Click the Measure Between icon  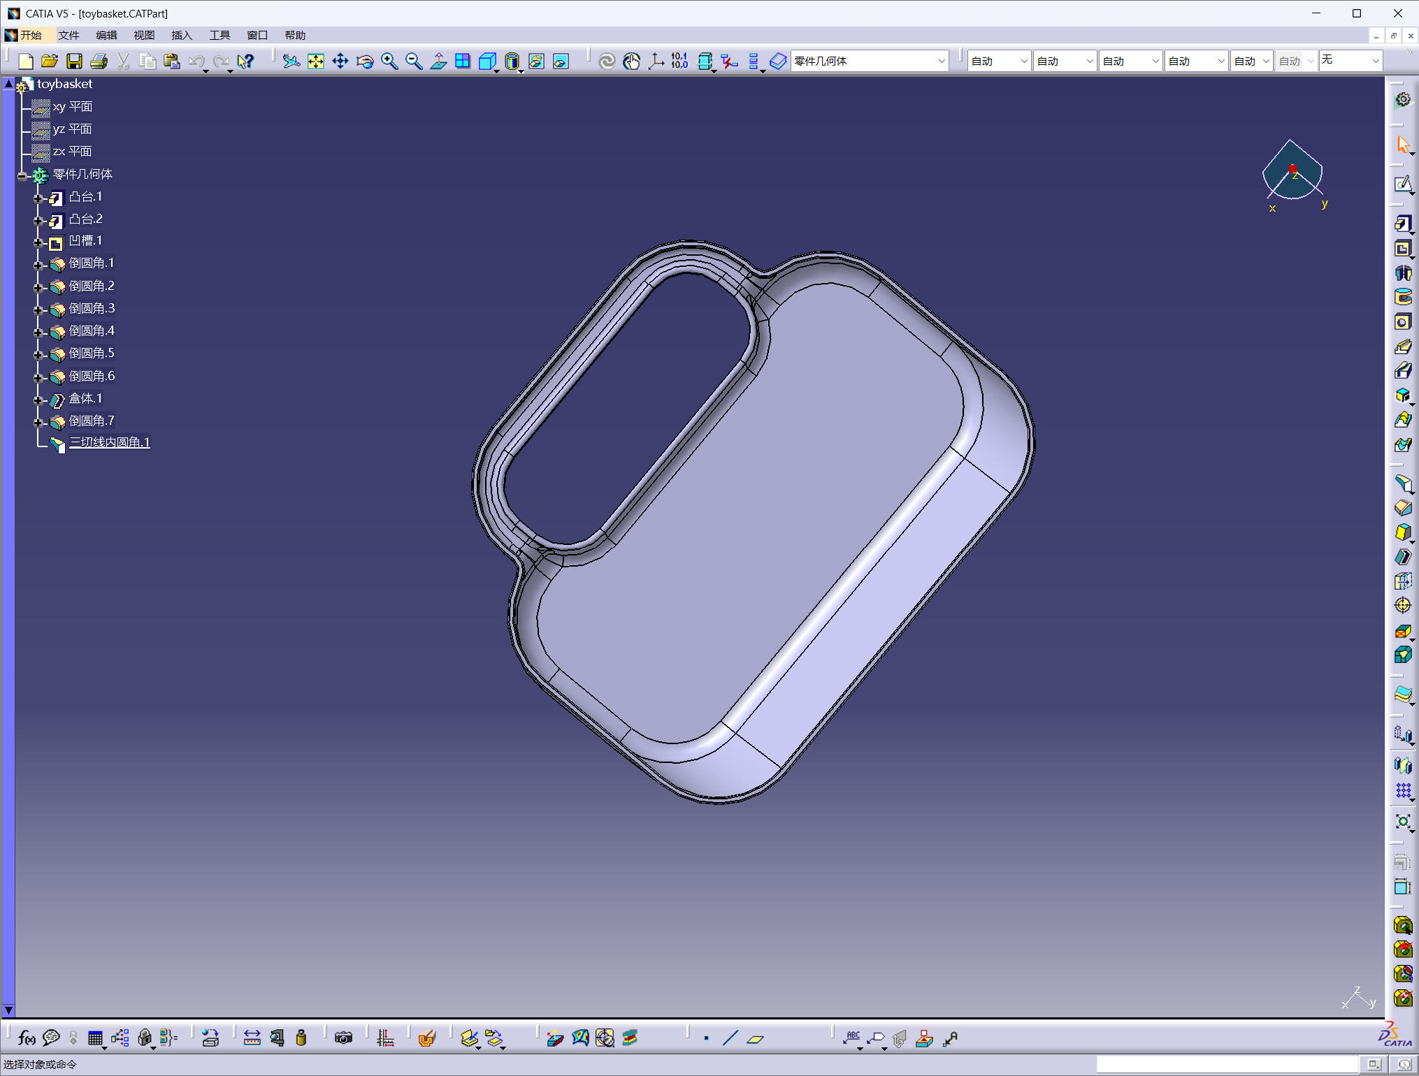coord(252,1038)
